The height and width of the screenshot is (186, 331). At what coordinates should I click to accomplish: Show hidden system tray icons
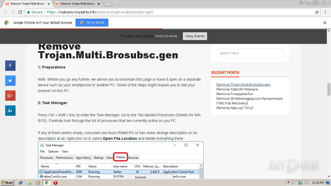(x=288, y=183)
